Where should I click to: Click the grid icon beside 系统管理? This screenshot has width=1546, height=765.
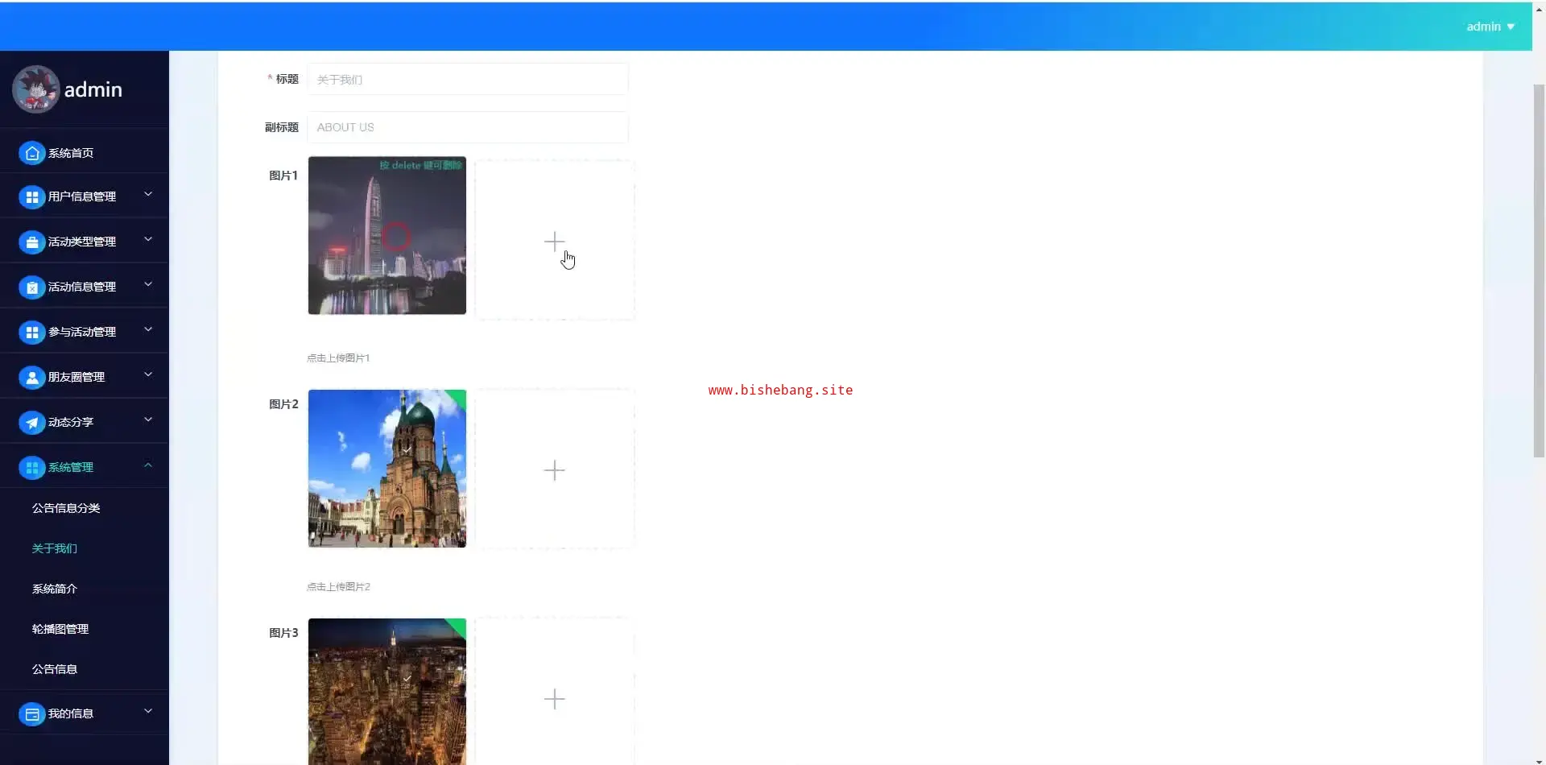(x=32, y=467)
